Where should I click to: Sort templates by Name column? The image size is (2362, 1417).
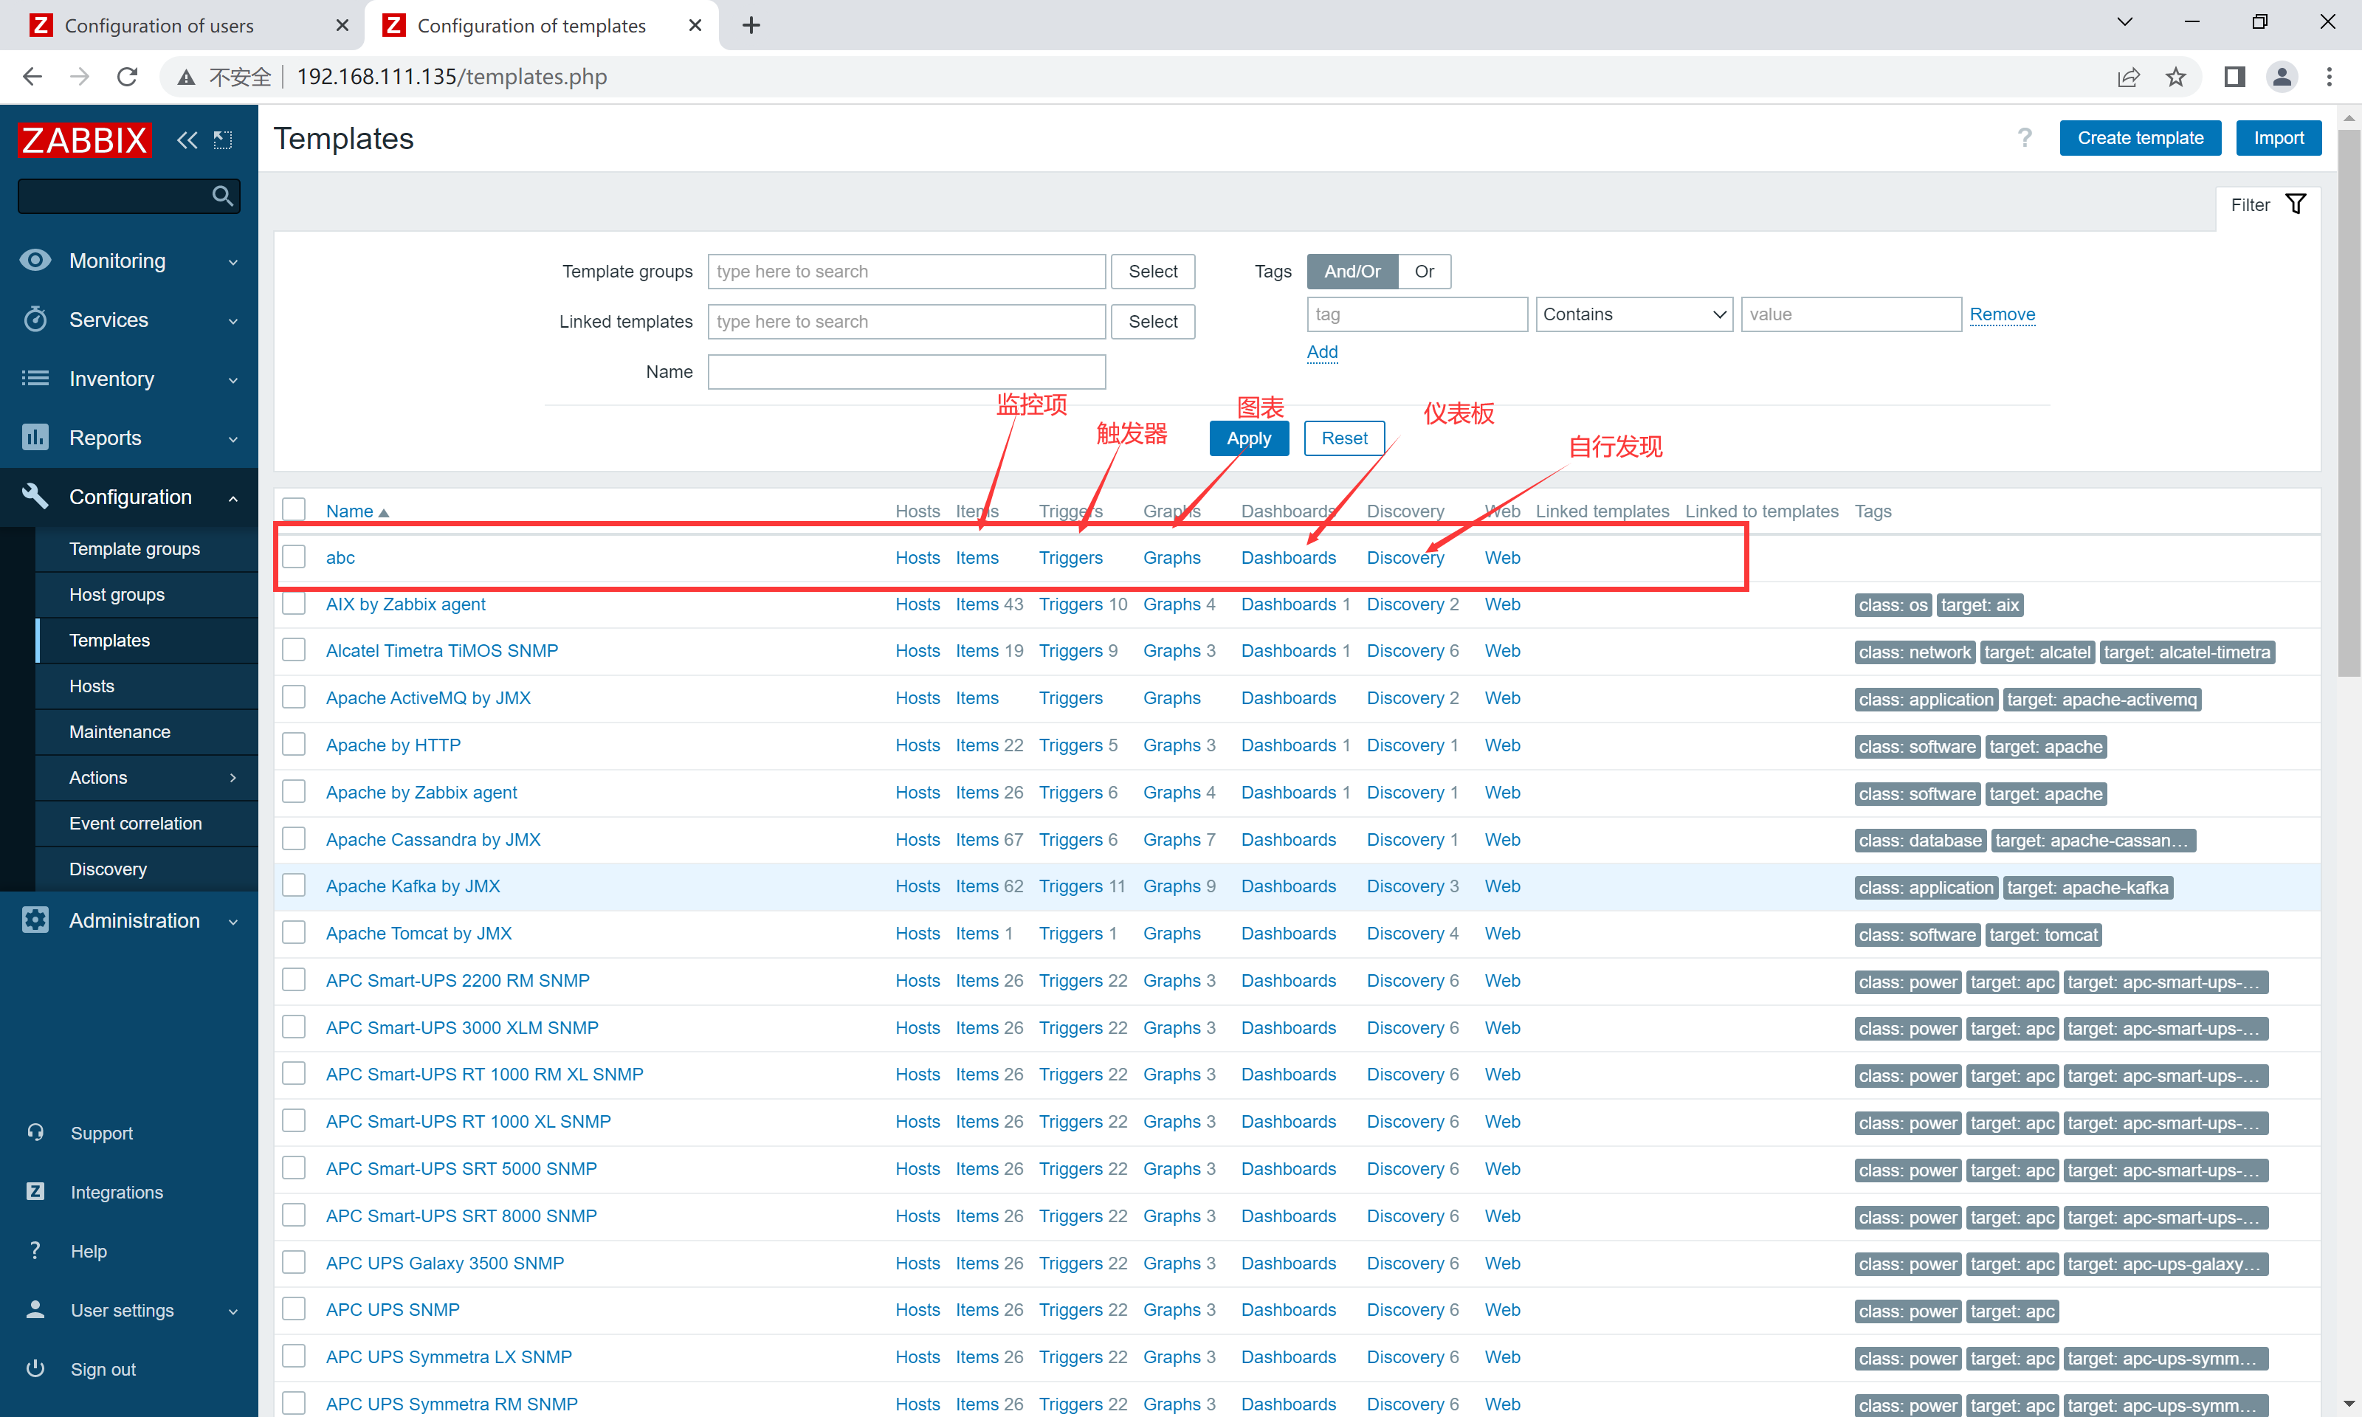(357, 511)
